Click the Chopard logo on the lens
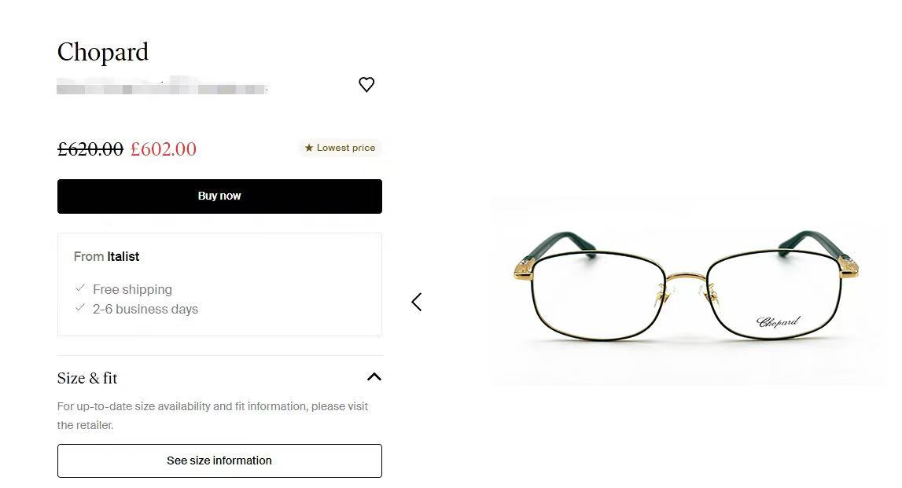902x488 pixels. 778,321
